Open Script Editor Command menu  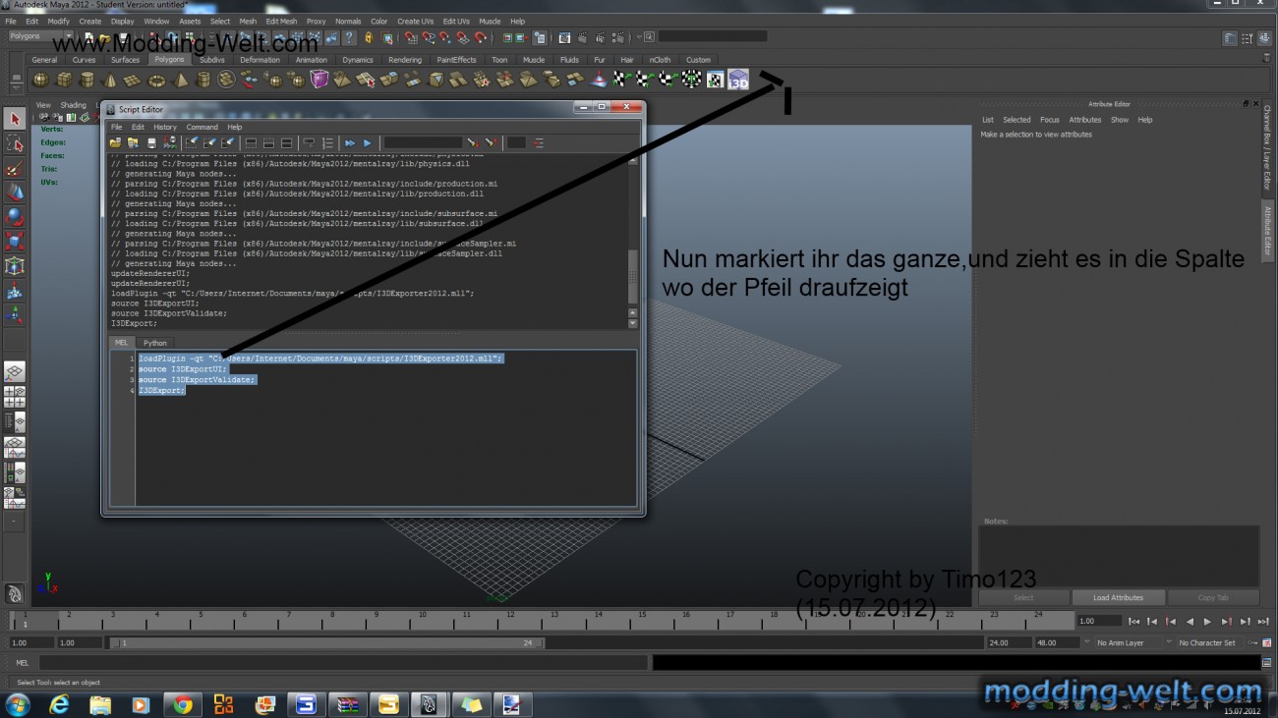(202, 127)
